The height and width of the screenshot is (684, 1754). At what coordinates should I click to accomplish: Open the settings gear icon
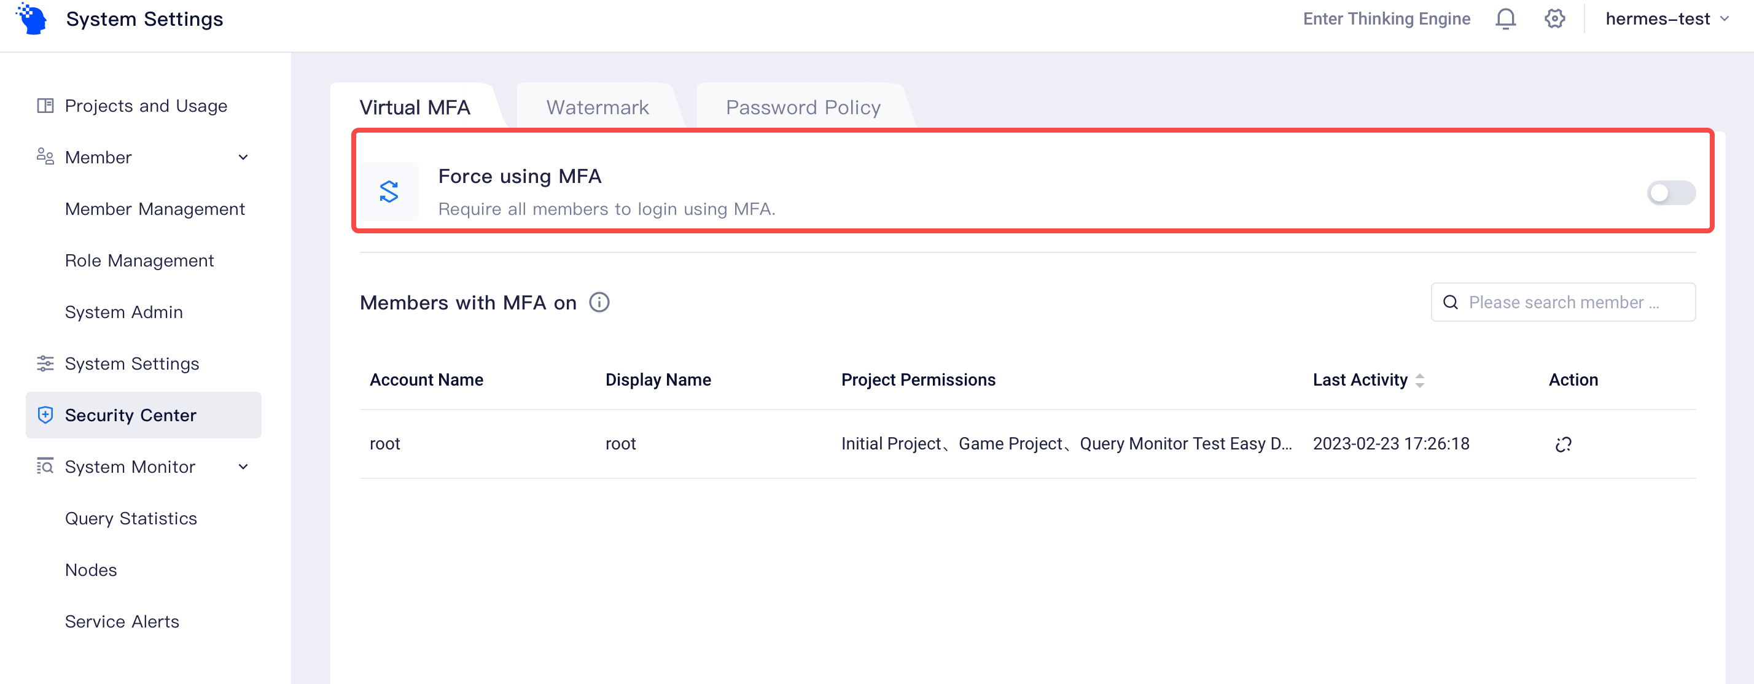coord(1554,19)
